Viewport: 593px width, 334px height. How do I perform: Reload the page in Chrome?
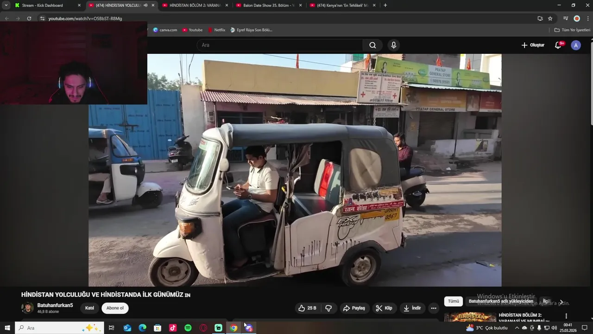pos(29,18)
